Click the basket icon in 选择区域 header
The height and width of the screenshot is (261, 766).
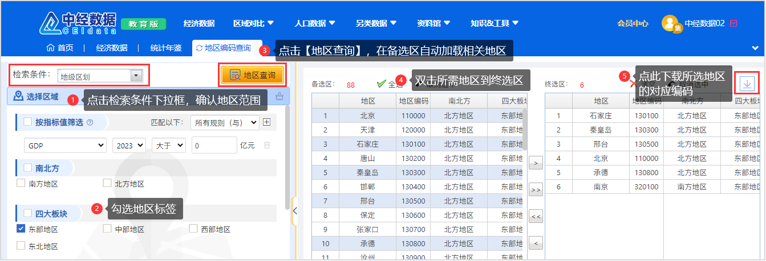point(279,96)
